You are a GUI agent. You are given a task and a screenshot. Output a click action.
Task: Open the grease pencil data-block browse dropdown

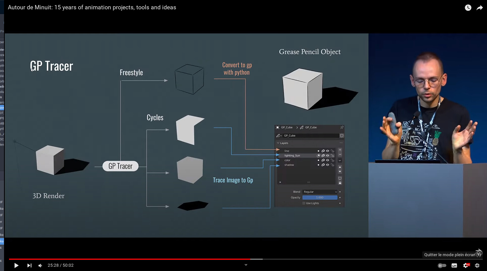[x=279, y=136]
